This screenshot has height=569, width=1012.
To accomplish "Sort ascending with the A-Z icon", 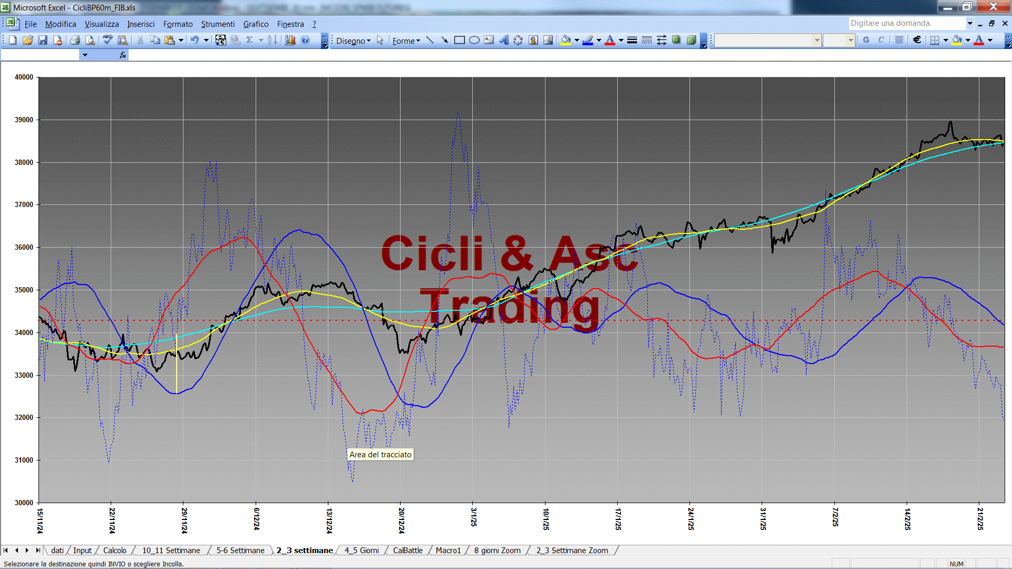I will point(272,41).
